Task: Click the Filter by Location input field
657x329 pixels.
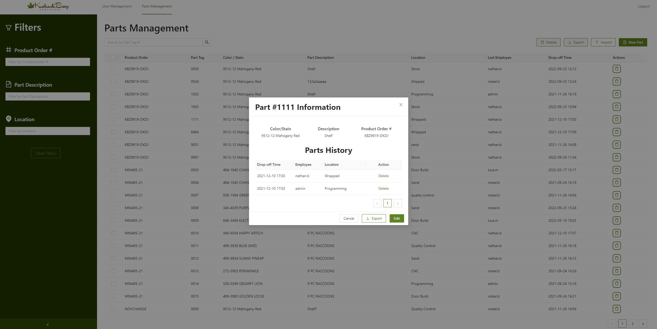Action: pyautogui.click(x=47, y=131)
